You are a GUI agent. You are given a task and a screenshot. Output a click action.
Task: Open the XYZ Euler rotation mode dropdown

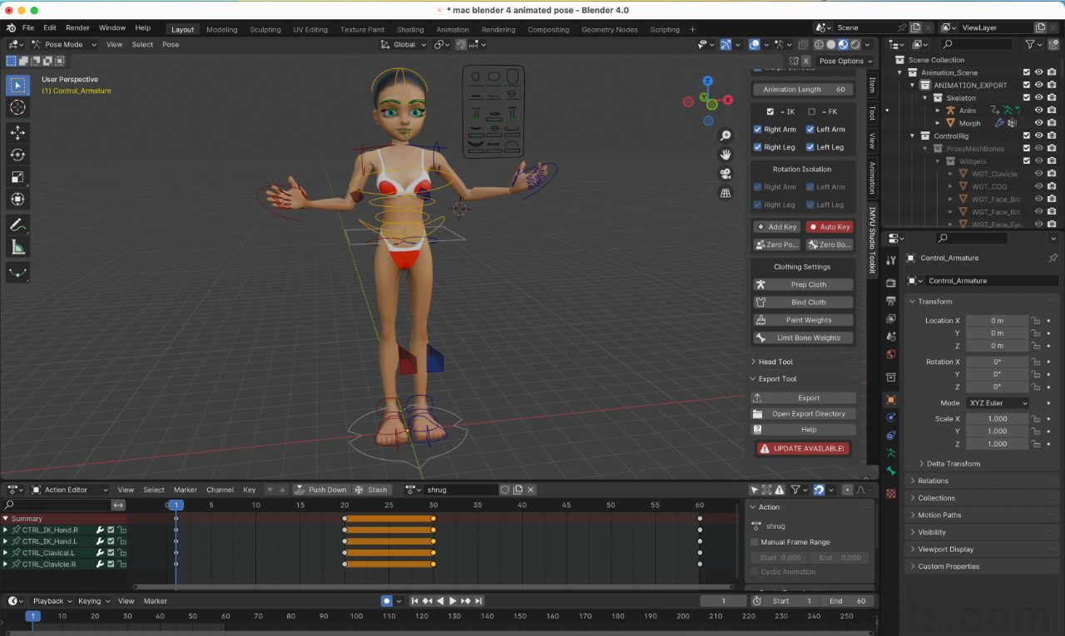tap(997, 402)
